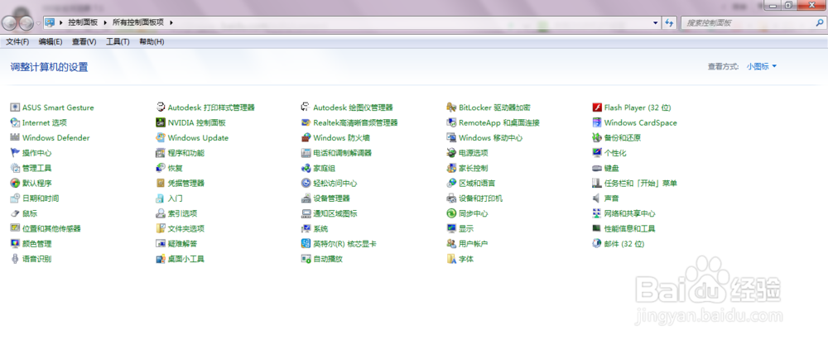Image resolution: width=828 pixels, height=344 pixels.
Task: Open the 编辑(E) menu
Action: point(51,41)
